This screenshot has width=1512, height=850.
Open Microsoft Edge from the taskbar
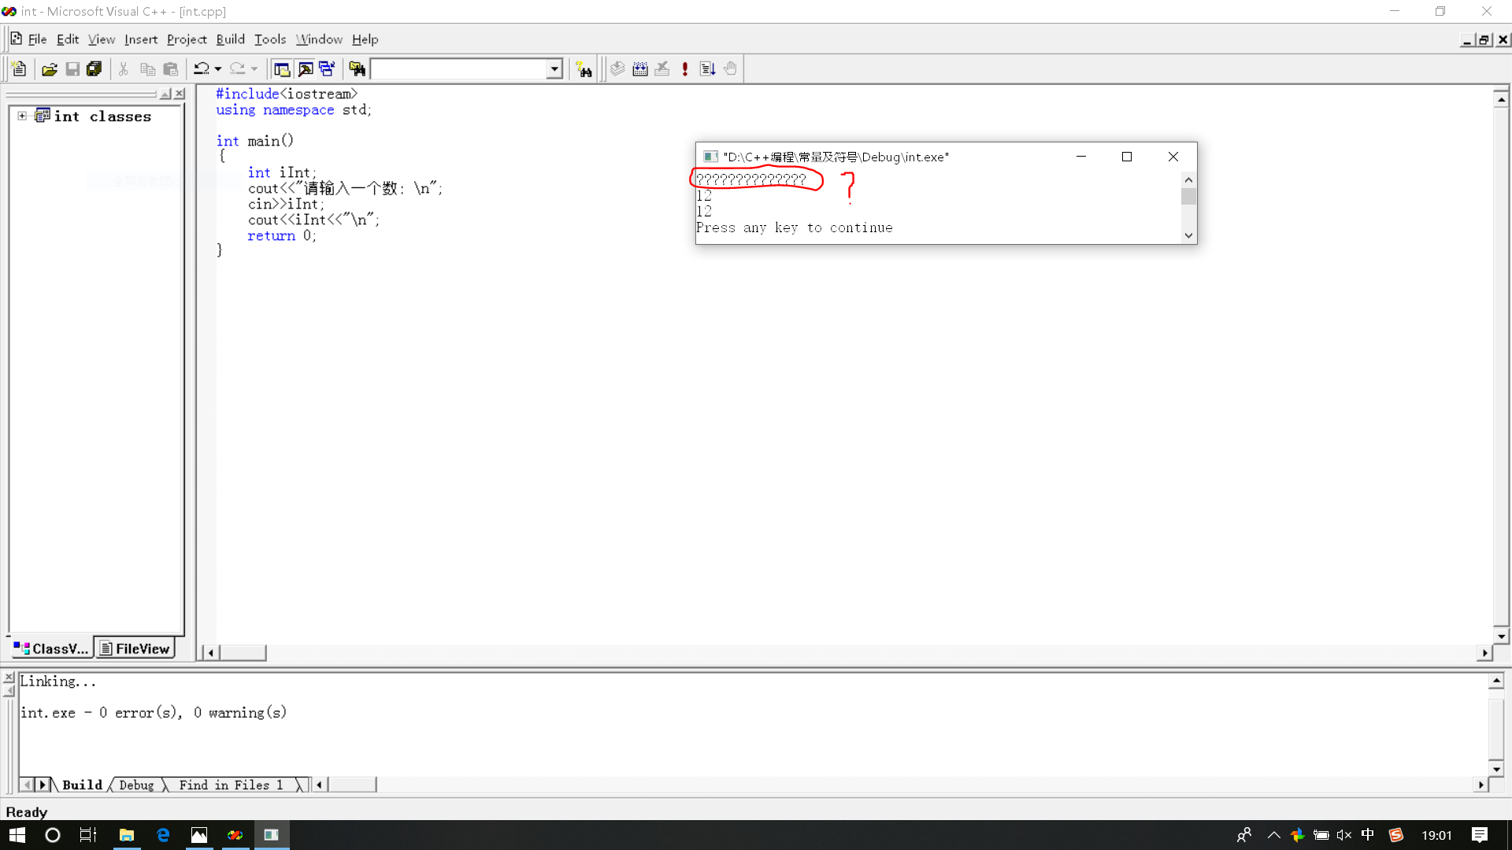[x=163, y=835]
